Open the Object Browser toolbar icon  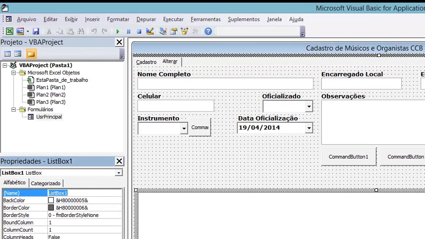[185, 31]
